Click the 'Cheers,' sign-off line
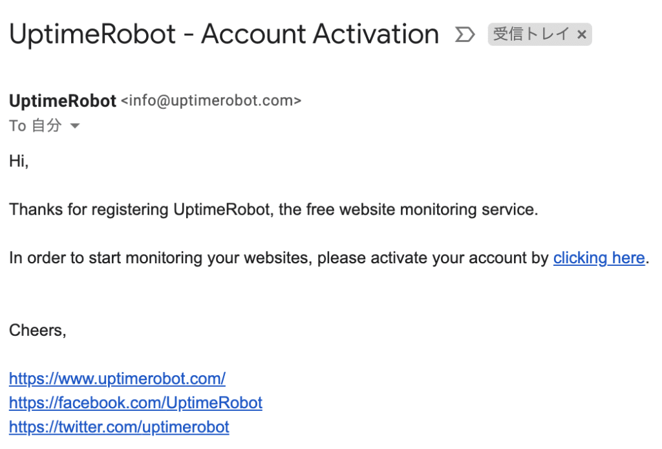 [37, 331]
